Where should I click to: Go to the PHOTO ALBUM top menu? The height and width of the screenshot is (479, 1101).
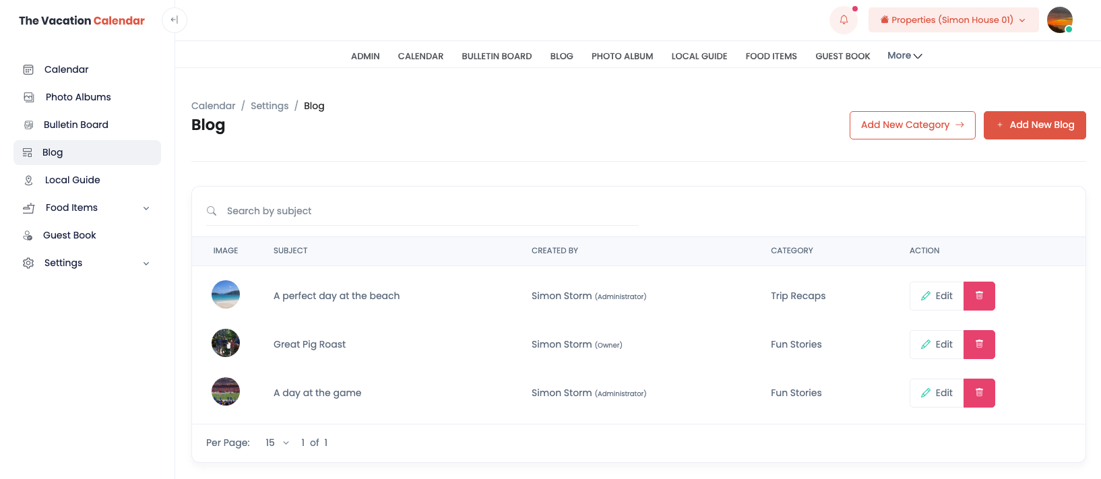click(622, 57)
